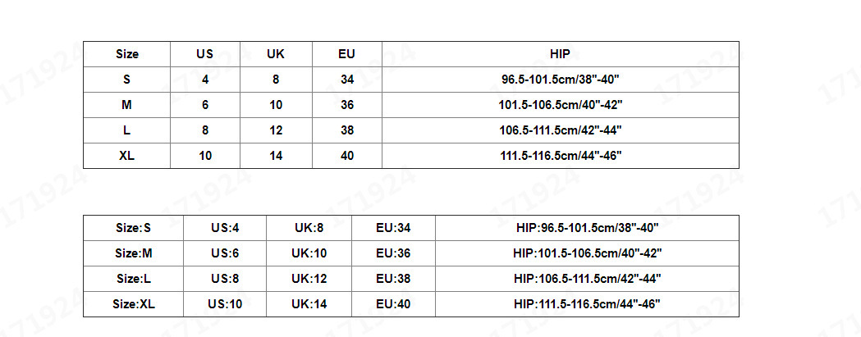
Task: Click the "EU:40" cell
Action: pyautogui.click(x=393, y=304)
